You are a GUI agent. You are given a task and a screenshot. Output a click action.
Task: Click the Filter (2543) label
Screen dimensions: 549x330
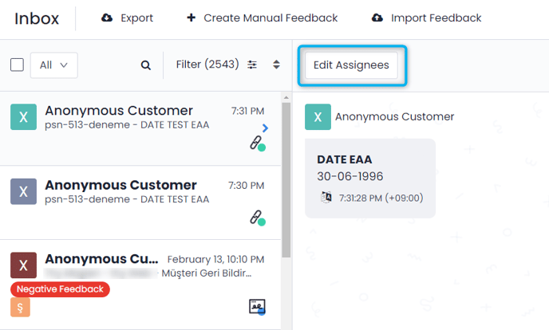(207, 65)
